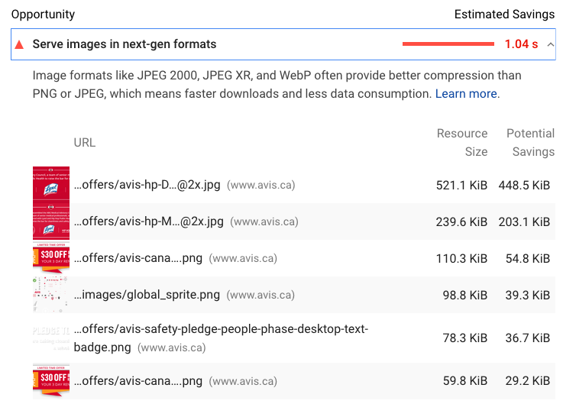Click the URL column header

tap(85, 143)
